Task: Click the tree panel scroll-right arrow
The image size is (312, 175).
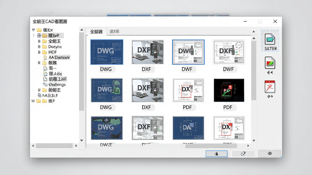Action: (x=76, y=146)
